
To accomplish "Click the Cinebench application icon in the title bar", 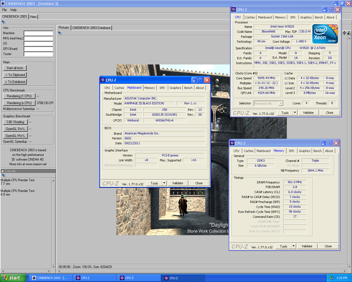I will [3, 4].
